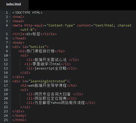Screen dimensions: 136x123
Task: Collapse the body fold arrow on line 7
Action: tap(10, 42)
